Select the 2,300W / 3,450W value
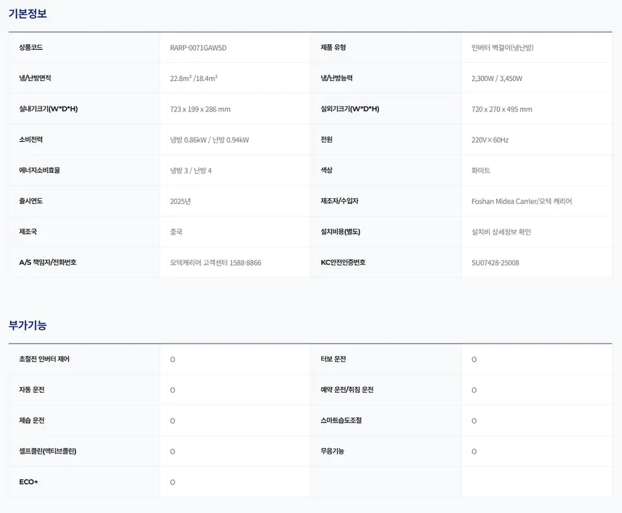 tap(497, 79)
